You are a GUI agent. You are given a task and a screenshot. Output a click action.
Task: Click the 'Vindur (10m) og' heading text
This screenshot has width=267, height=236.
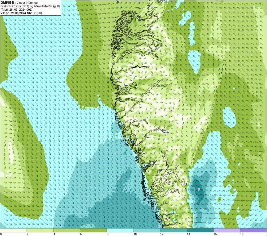[x=27, y=3]
